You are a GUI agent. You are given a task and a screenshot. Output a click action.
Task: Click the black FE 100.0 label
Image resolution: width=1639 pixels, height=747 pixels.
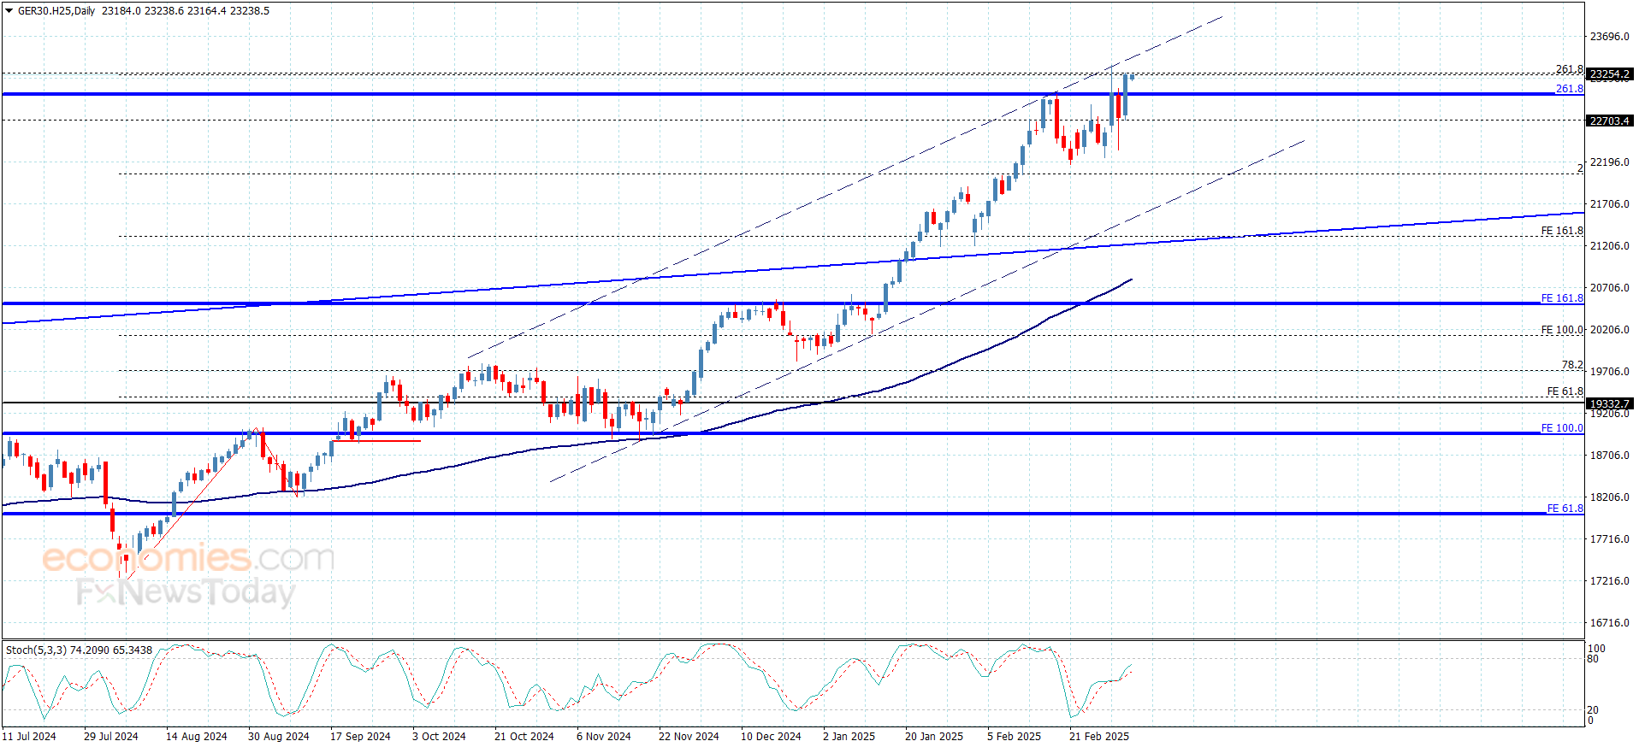(1562, 329)
